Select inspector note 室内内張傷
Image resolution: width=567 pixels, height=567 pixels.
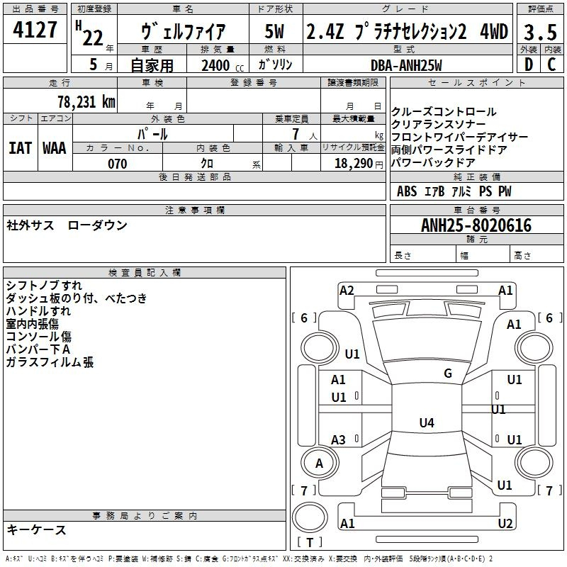(32, 323)
